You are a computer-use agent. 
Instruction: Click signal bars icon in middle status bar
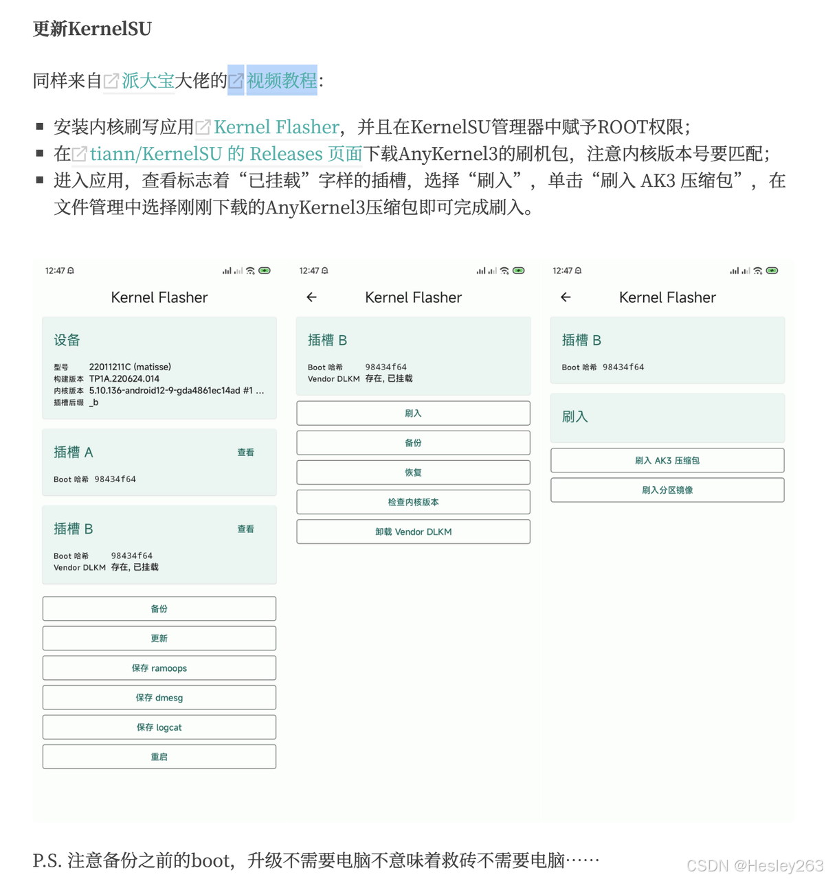(486, 271)
